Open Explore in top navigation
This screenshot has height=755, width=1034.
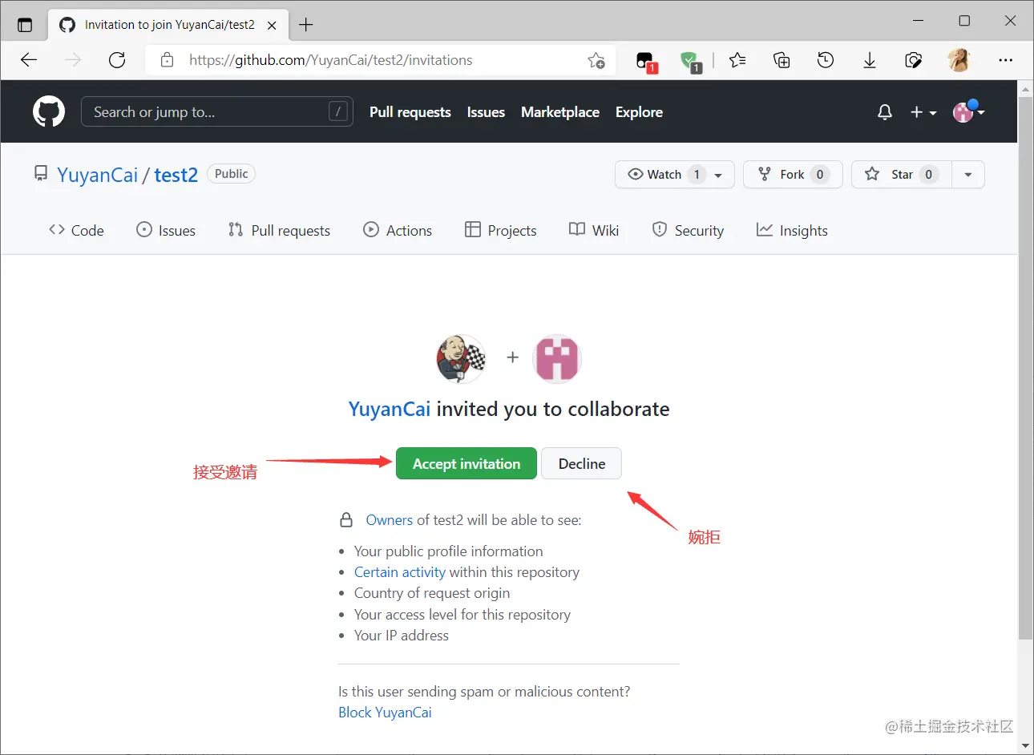click(639, 112)
